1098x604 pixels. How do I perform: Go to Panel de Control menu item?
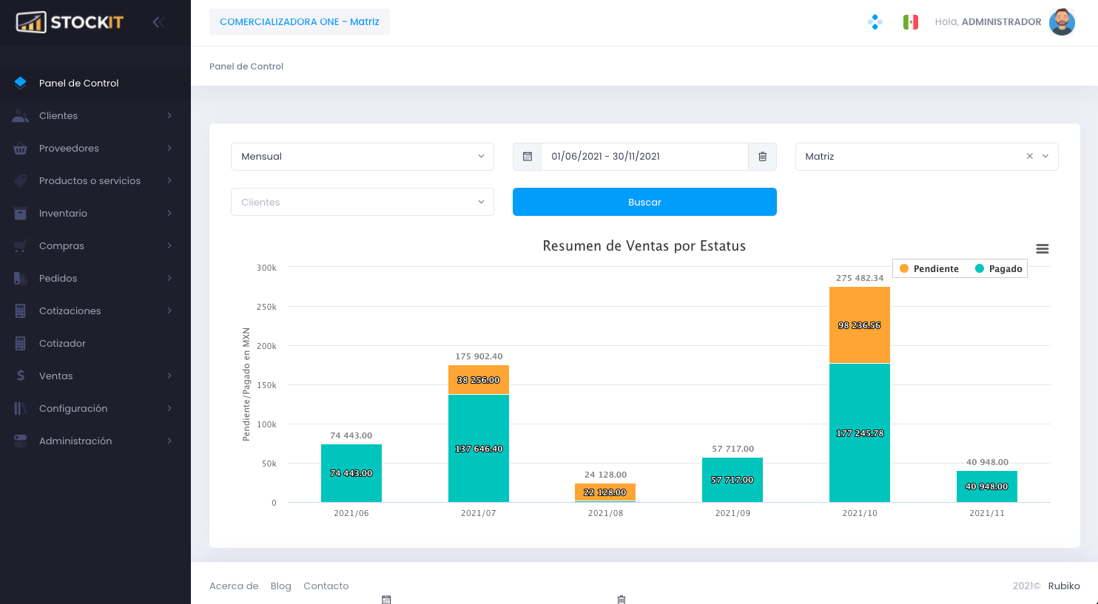(x=95, y=83)
